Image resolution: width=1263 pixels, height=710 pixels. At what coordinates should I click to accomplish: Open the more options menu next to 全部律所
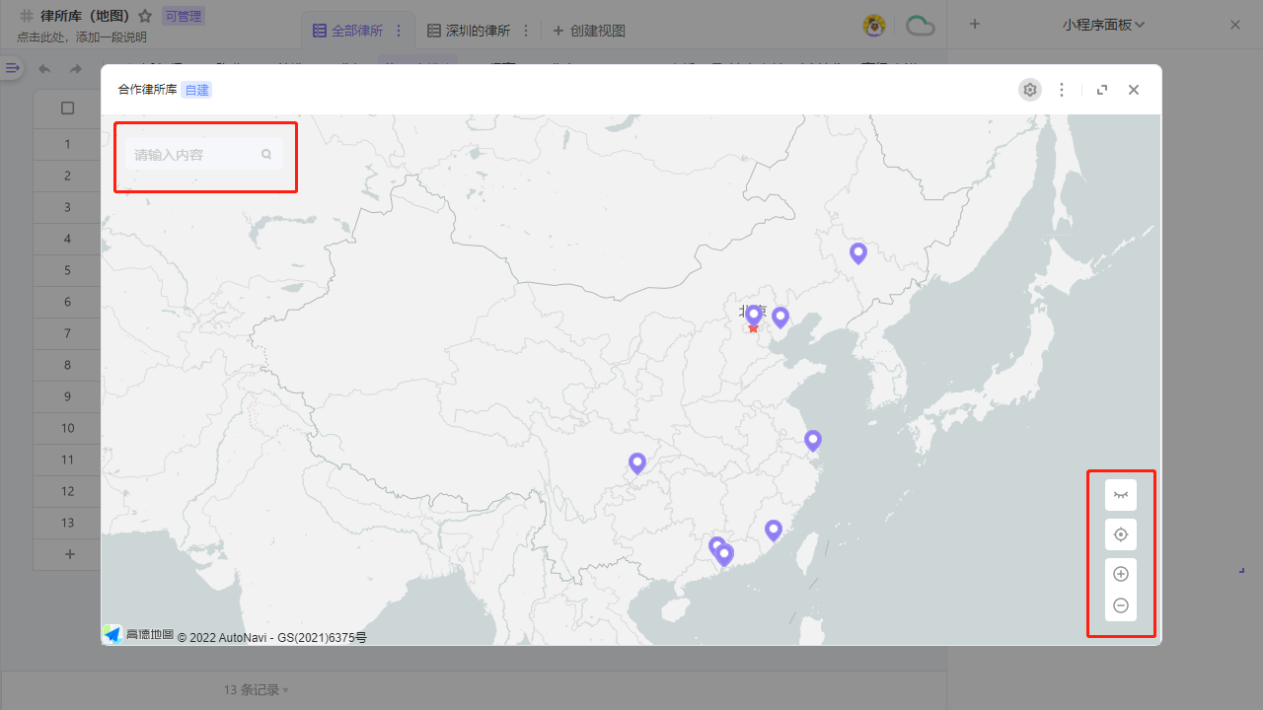tap(399, 31)
